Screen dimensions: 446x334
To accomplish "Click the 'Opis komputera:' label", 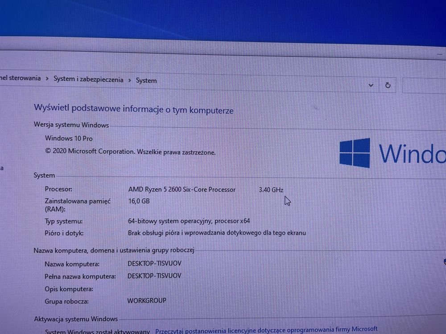I will [x=69, y=289].
